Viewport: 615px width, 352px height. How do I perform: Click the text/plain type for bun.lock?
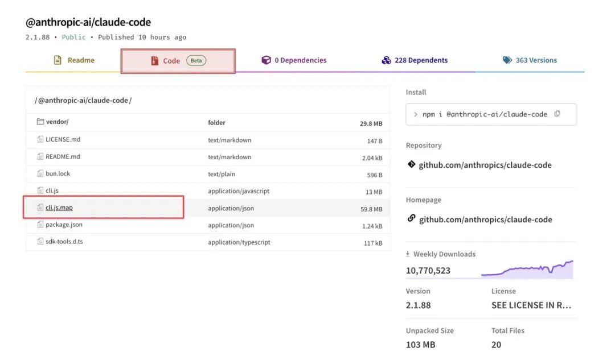tap(221, 174)
